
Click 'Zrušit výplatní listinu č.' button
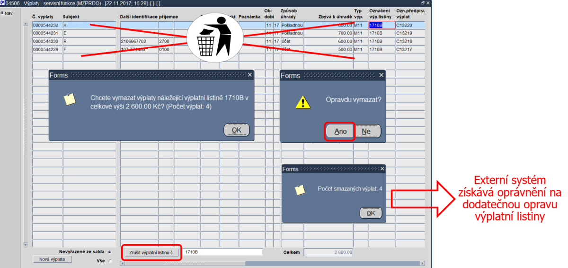[x=151, y=252]
